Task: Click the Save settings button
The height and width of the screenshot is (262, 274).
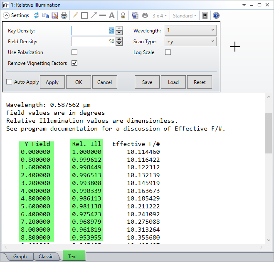Action: pos(147,82)
